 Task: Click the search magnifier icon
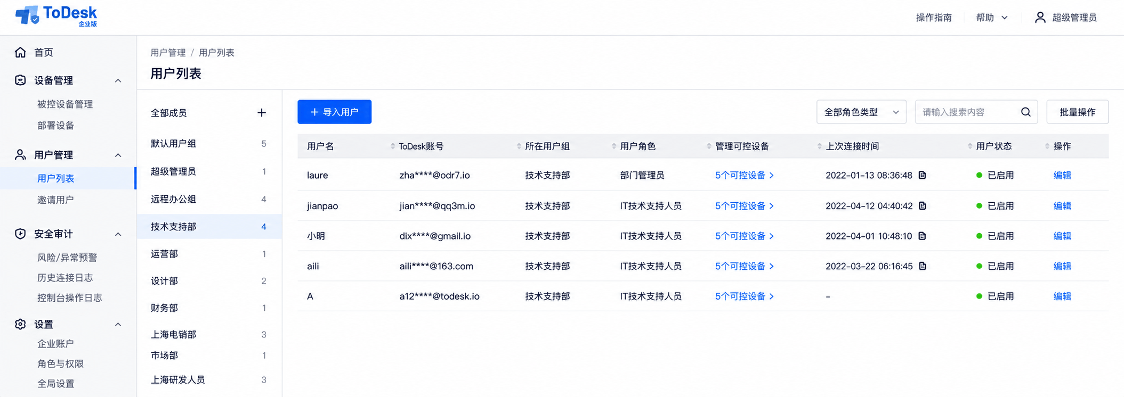1025,112
